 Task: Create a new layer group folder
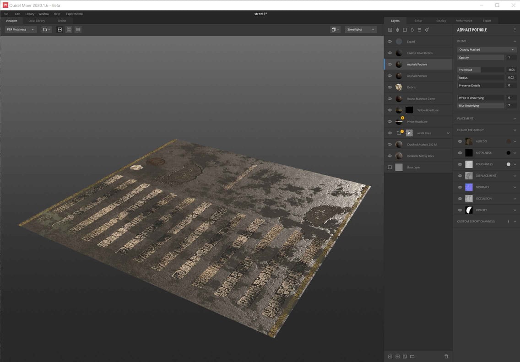tap(412, 356)
